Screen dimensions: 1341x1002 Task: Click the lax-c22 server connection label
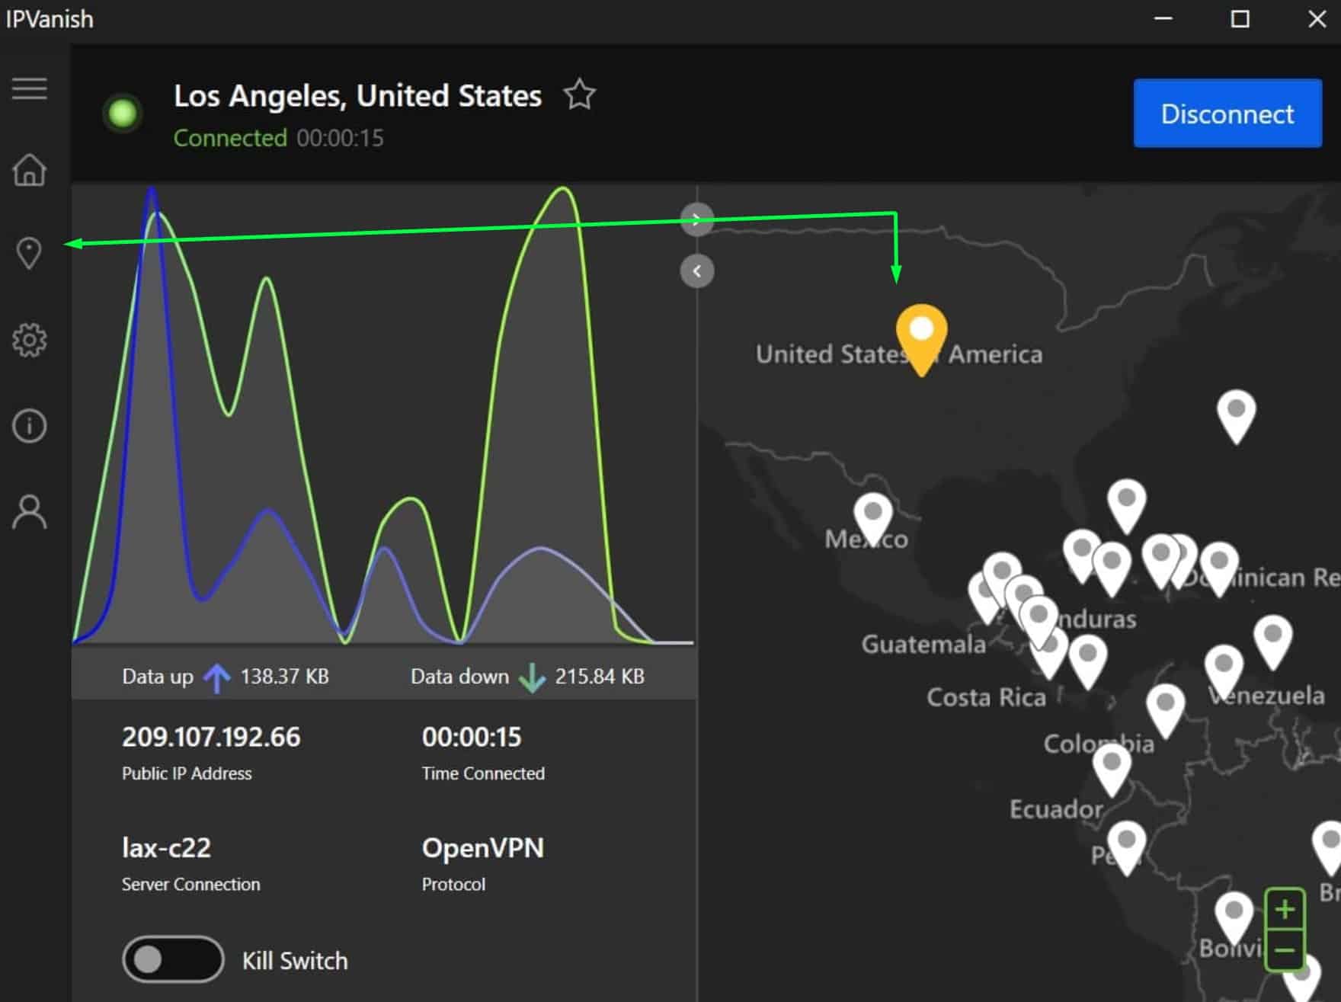point(166,847)
